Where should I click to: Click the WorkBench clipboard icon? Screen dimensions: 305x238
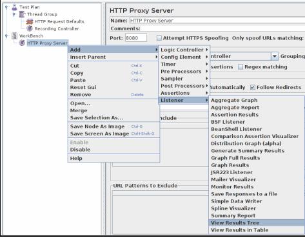click(14, 35)
